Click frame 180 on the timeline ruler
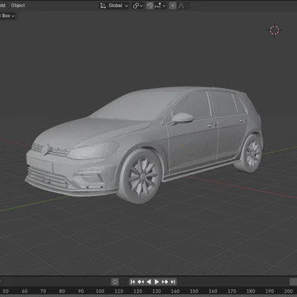This screenshot has height=297, width=297. (250, 291)
